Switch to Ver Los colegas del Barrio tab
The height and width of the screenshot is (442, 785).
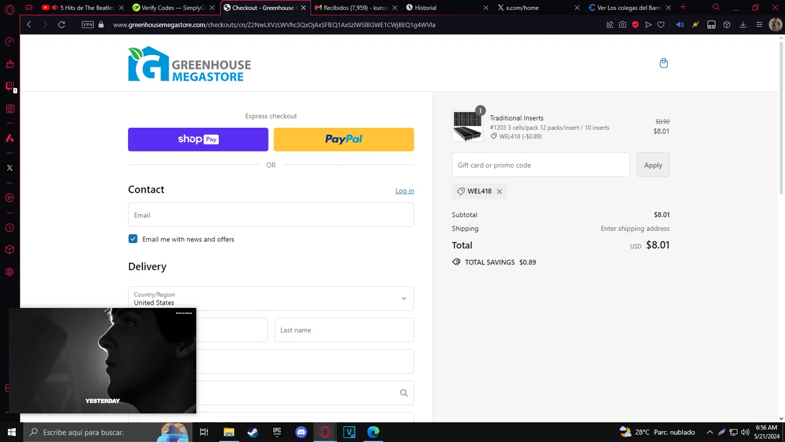point(630,7)
